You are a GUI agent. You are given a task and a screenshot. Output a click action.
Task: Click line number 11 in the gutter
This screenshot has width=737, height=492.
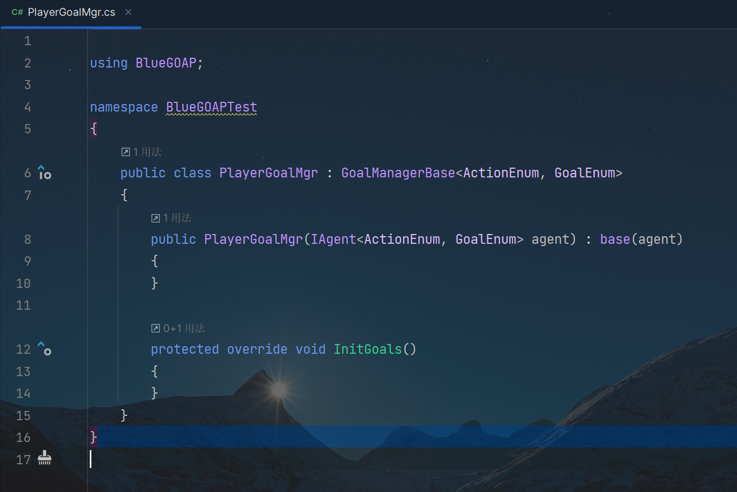(x=23, y=305)
